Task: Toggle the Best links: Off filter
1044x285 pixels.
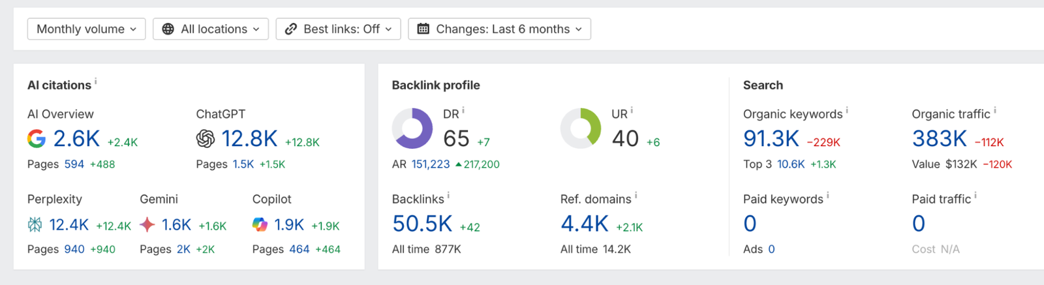Action: 338,29
